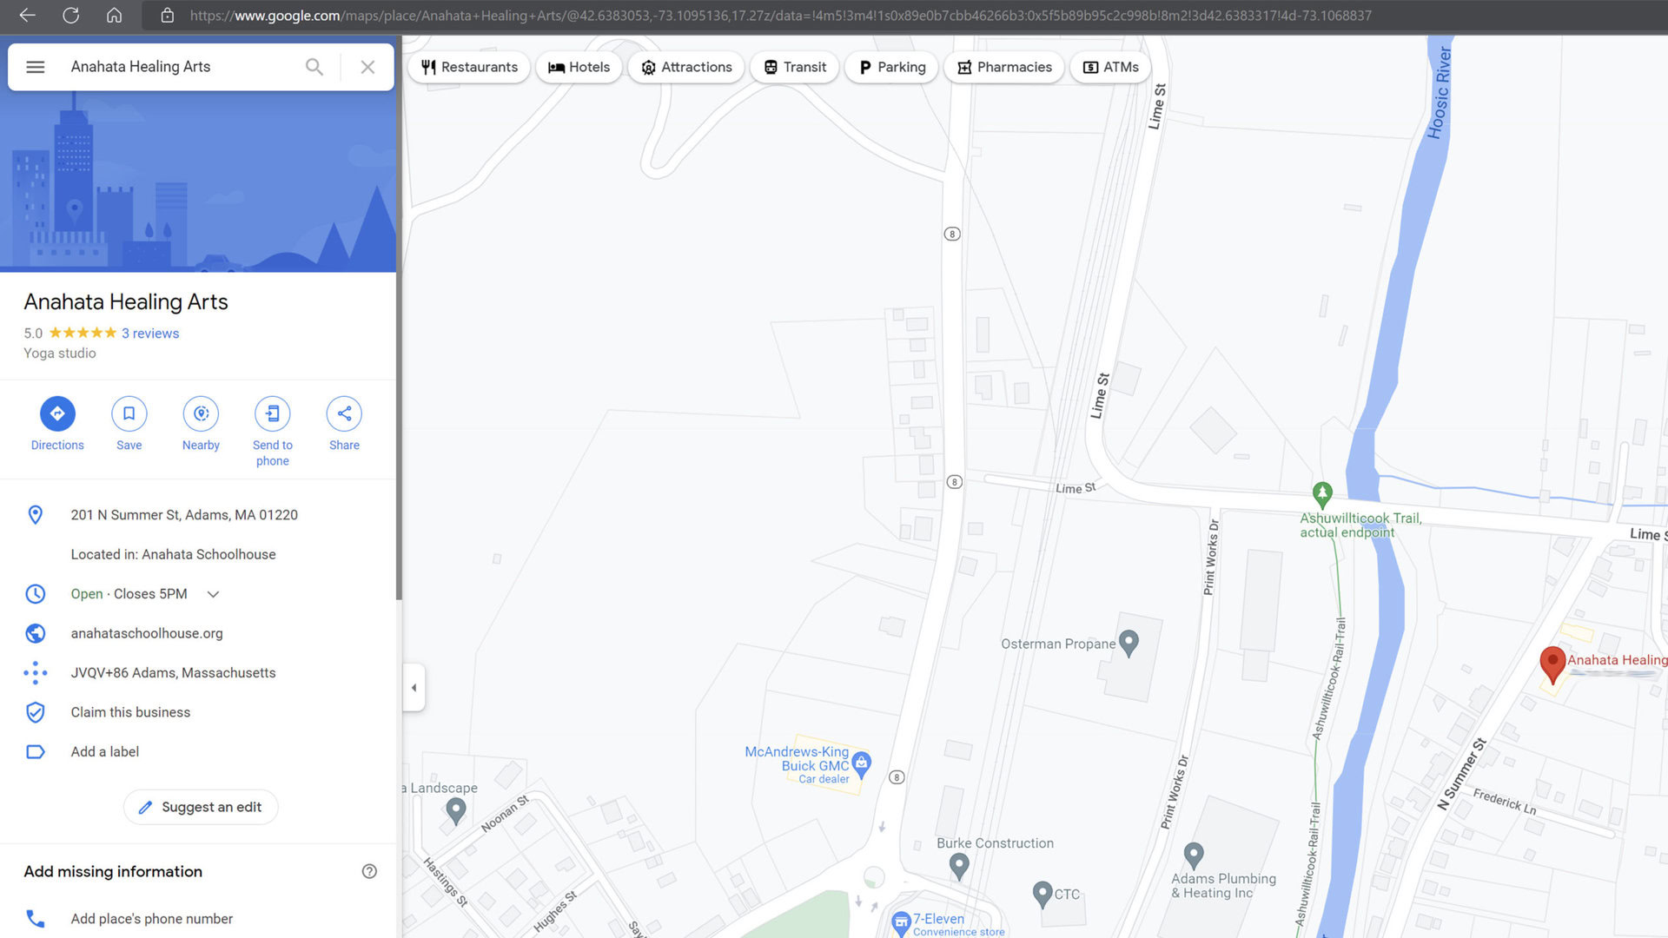1668x938 pixels.
Task: Click the Send to phone icon
Action: tap(272, 413)
